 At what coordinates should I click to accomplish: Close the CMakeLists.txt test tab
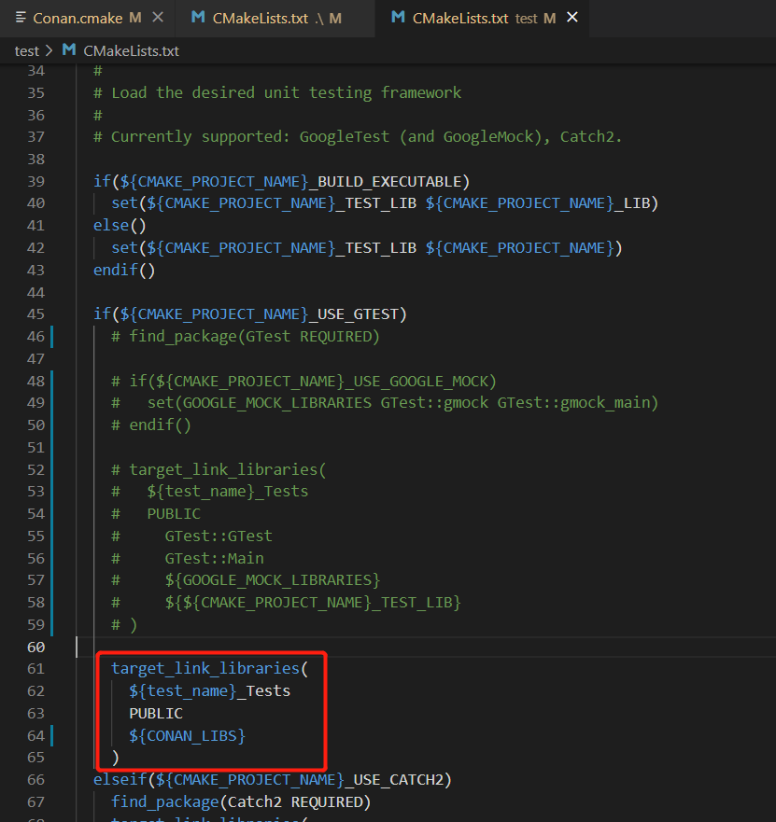point(572,18)
